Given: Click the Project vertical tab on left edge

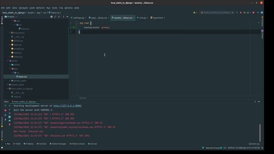Looking at the screenshot, I should point(2,20).
